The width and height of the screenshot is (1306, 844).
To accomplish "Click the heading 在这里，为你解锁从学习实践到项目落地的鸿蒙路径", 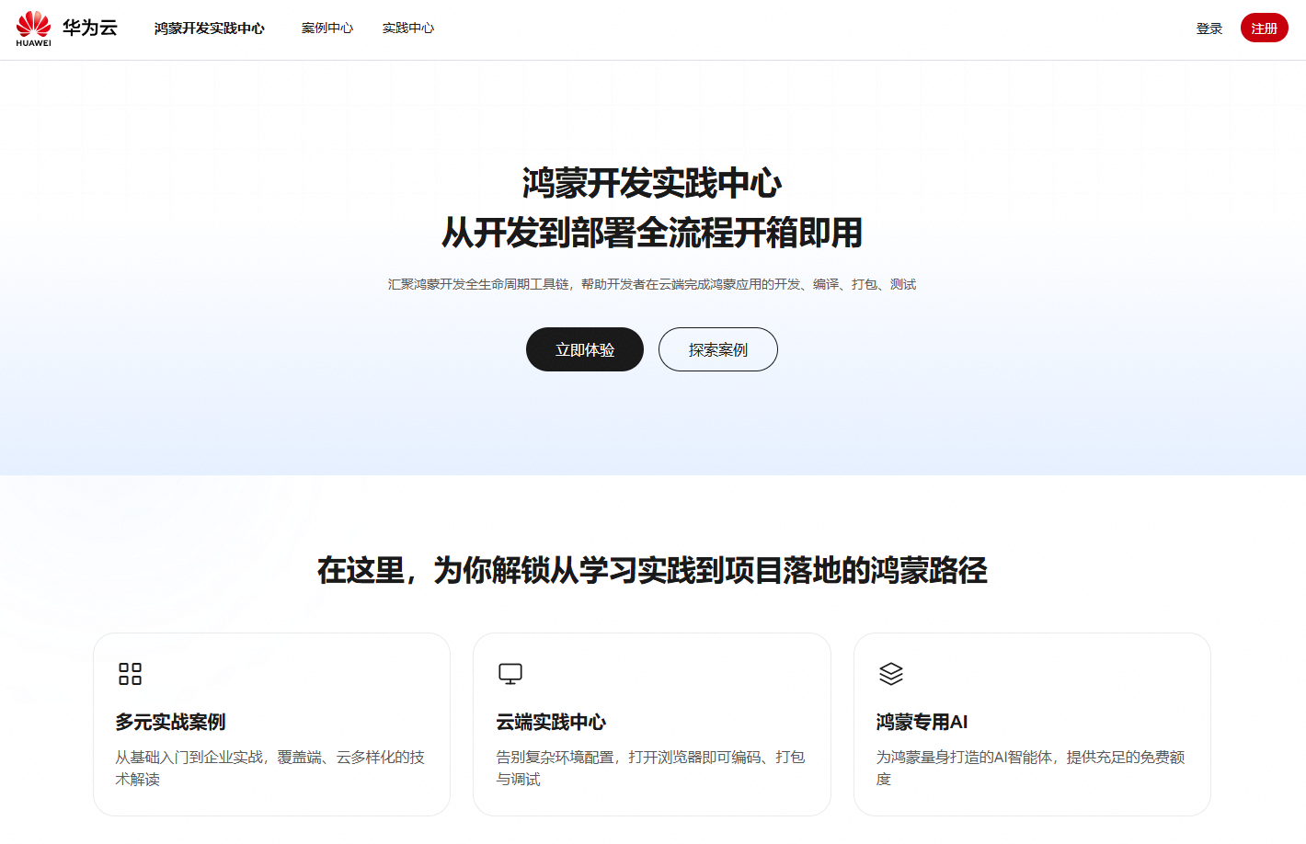I will click(652, 570).
